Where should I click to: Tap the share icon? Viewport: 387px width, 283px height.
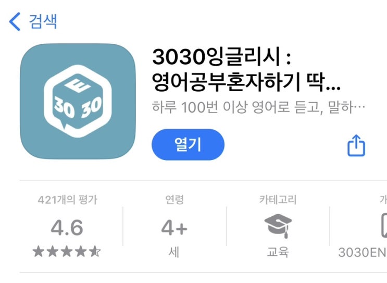click(x=356, y=145)
